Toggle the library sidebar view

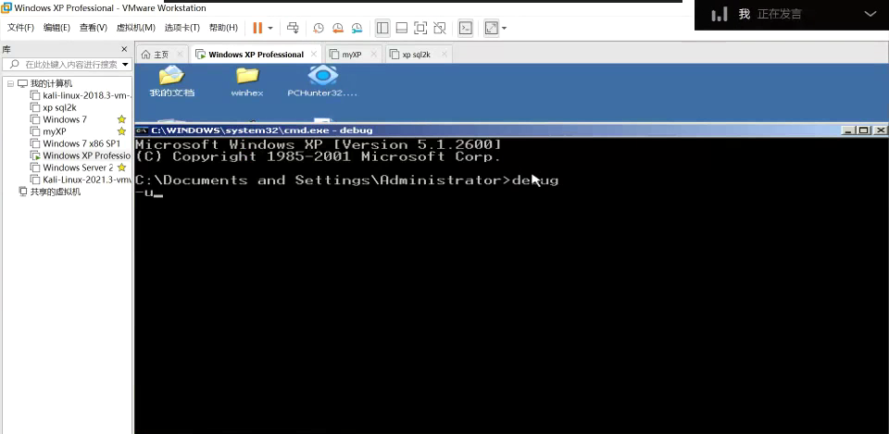click(382, 28)
